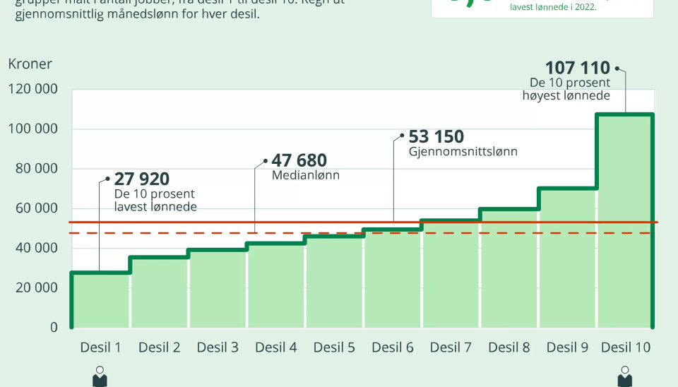This screenshot has width=678, height=387.
Task: Click the 120 000 y-axis tick label
Action: tap(34, 90)
